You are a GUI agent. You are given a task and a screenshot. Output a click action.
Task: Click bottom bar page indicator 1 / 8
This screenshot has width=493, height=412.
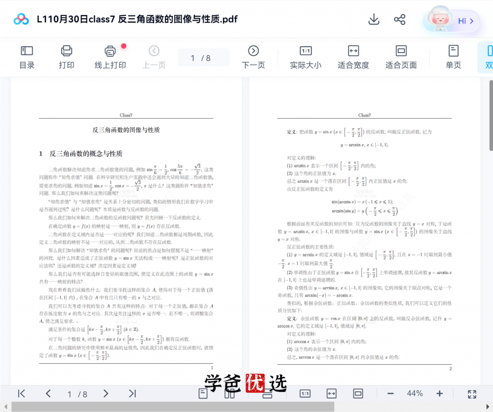point(78,394)
